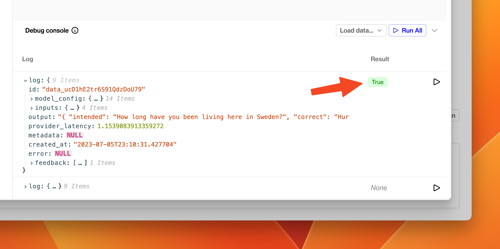Screen dimensions: 500x249
Task: Click the Result column header
Action: pos(380,59)
